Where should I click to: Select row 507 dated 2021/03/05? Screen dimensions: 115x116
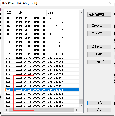[x=42, y=26]
